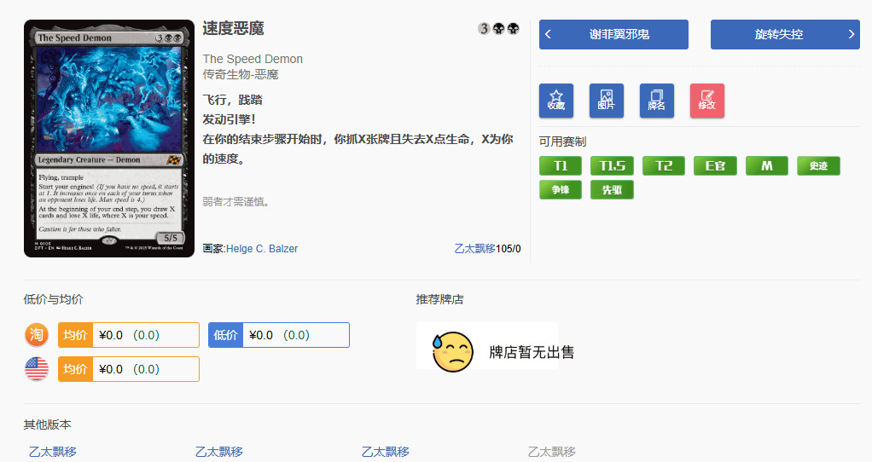The height and width of the screenshot is (462, 872).
Task: Click the 牌店暂无出售 notice text
Action: tap(532, 352)
